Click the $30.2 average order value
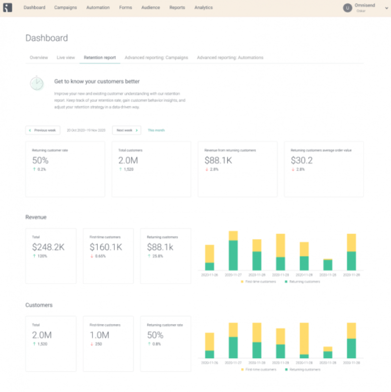This screenshot has height=392, width=391. (302, 160)
